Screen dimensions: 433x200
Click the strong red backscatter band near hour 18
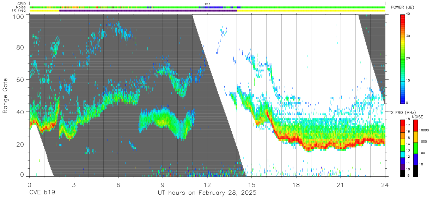click(296, 140)
